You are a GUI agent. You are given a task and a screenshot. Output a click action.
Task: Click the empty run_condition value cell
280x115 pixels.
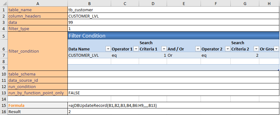(x=174, y=86)
